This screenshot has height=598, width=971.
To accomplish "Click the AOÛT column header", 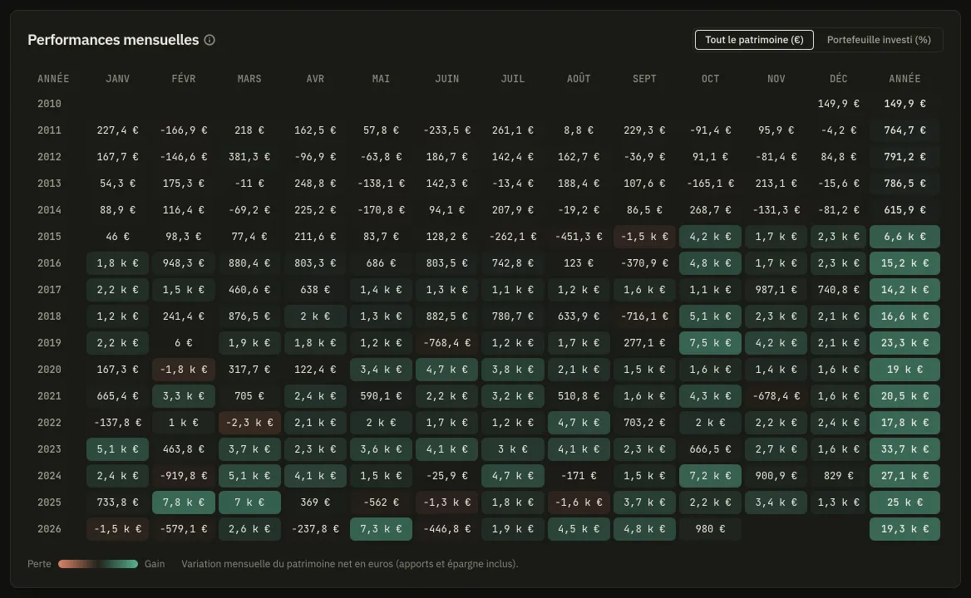I will pos(579,79).
